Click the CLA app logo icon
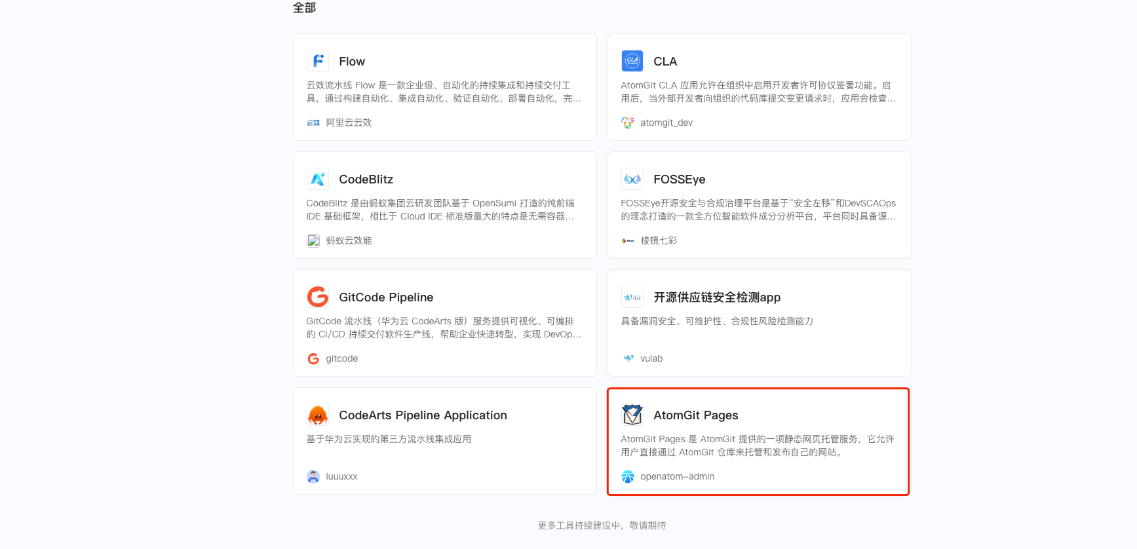1137x549 pixels. click(x=632, y=61)
